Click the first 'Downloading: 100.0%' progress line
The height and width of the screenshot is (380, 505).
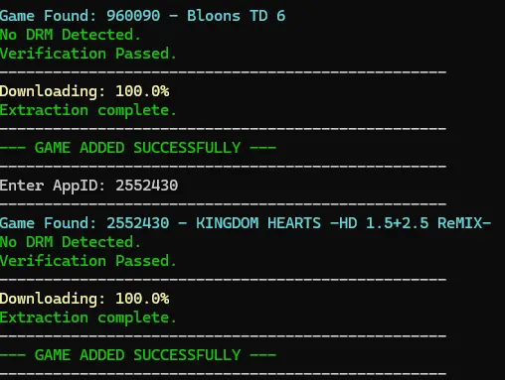click(x=84, y=91)
